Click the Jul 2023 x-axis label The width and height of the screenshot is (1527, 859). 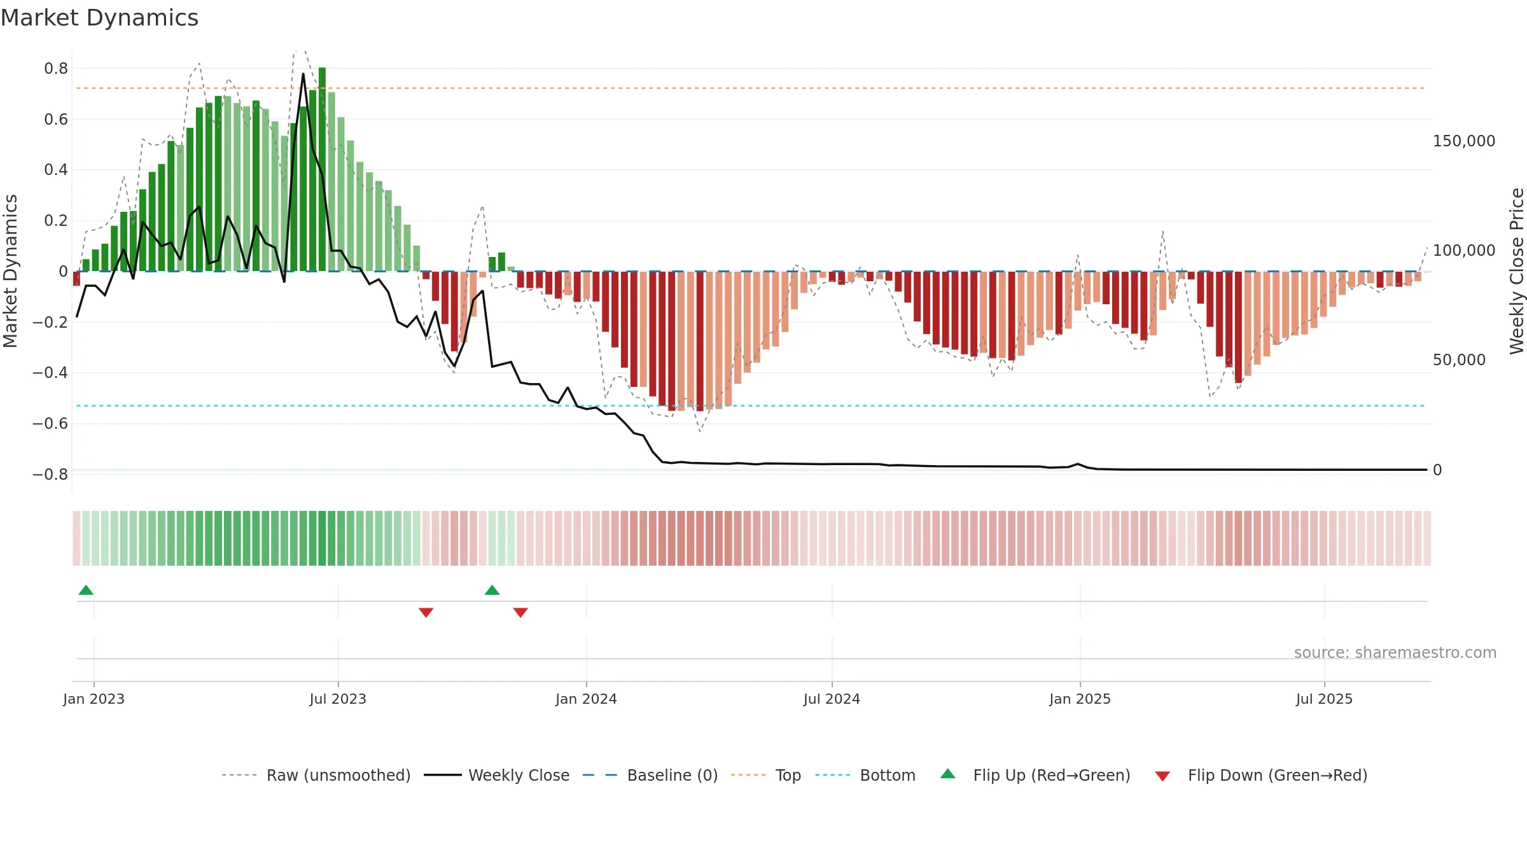click(x=338, y=699)
